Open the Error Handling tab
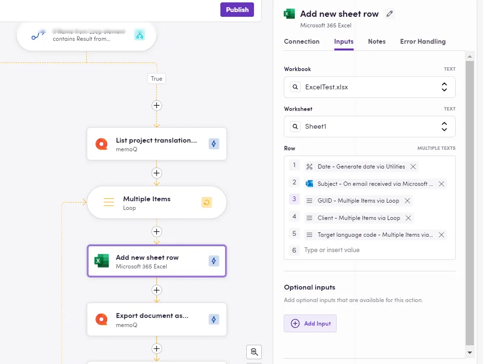 (423, 42)
